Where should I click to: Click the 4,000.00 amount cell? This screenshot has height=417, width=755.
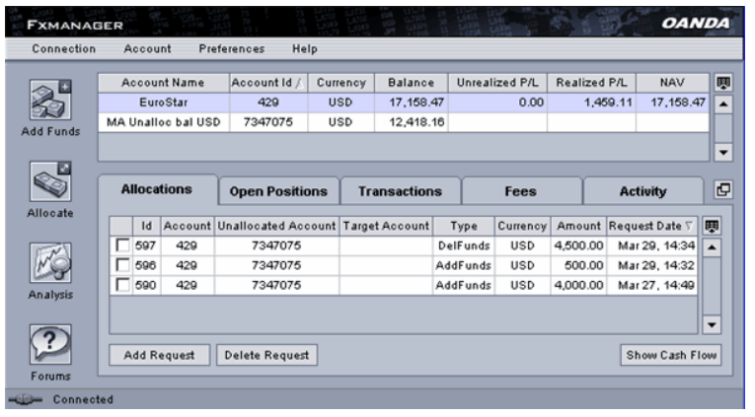[x=578, y=285]
